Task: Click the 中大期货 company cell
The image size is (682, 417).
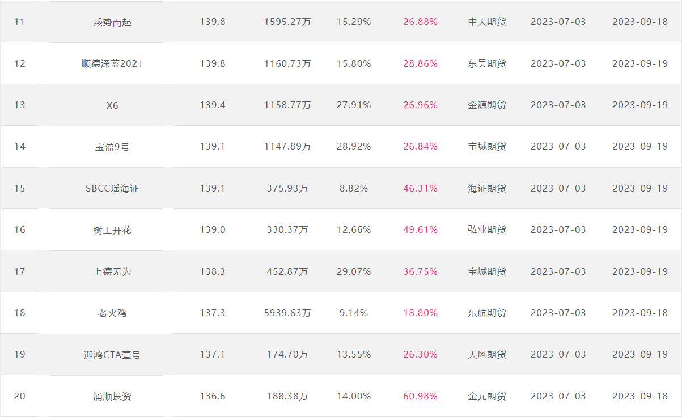Action: tap(487, 22)
